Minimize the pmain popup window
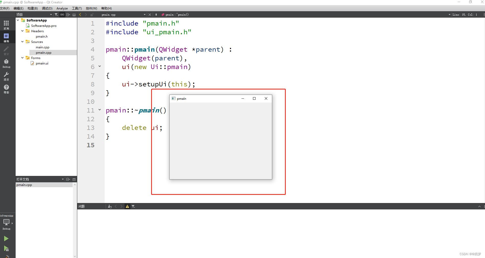 242,98
